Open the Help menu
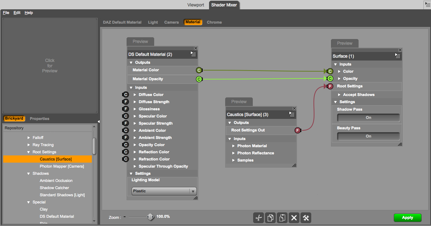This screenshot has height=226, width=431. (29, 13)
